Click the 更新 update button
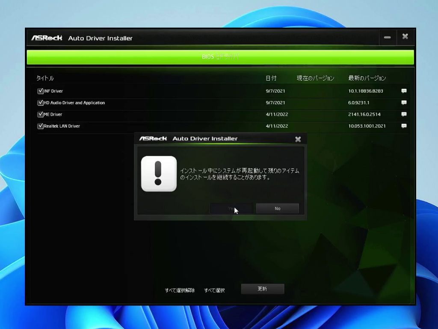 pyautogui.click(x=263, y=289)
